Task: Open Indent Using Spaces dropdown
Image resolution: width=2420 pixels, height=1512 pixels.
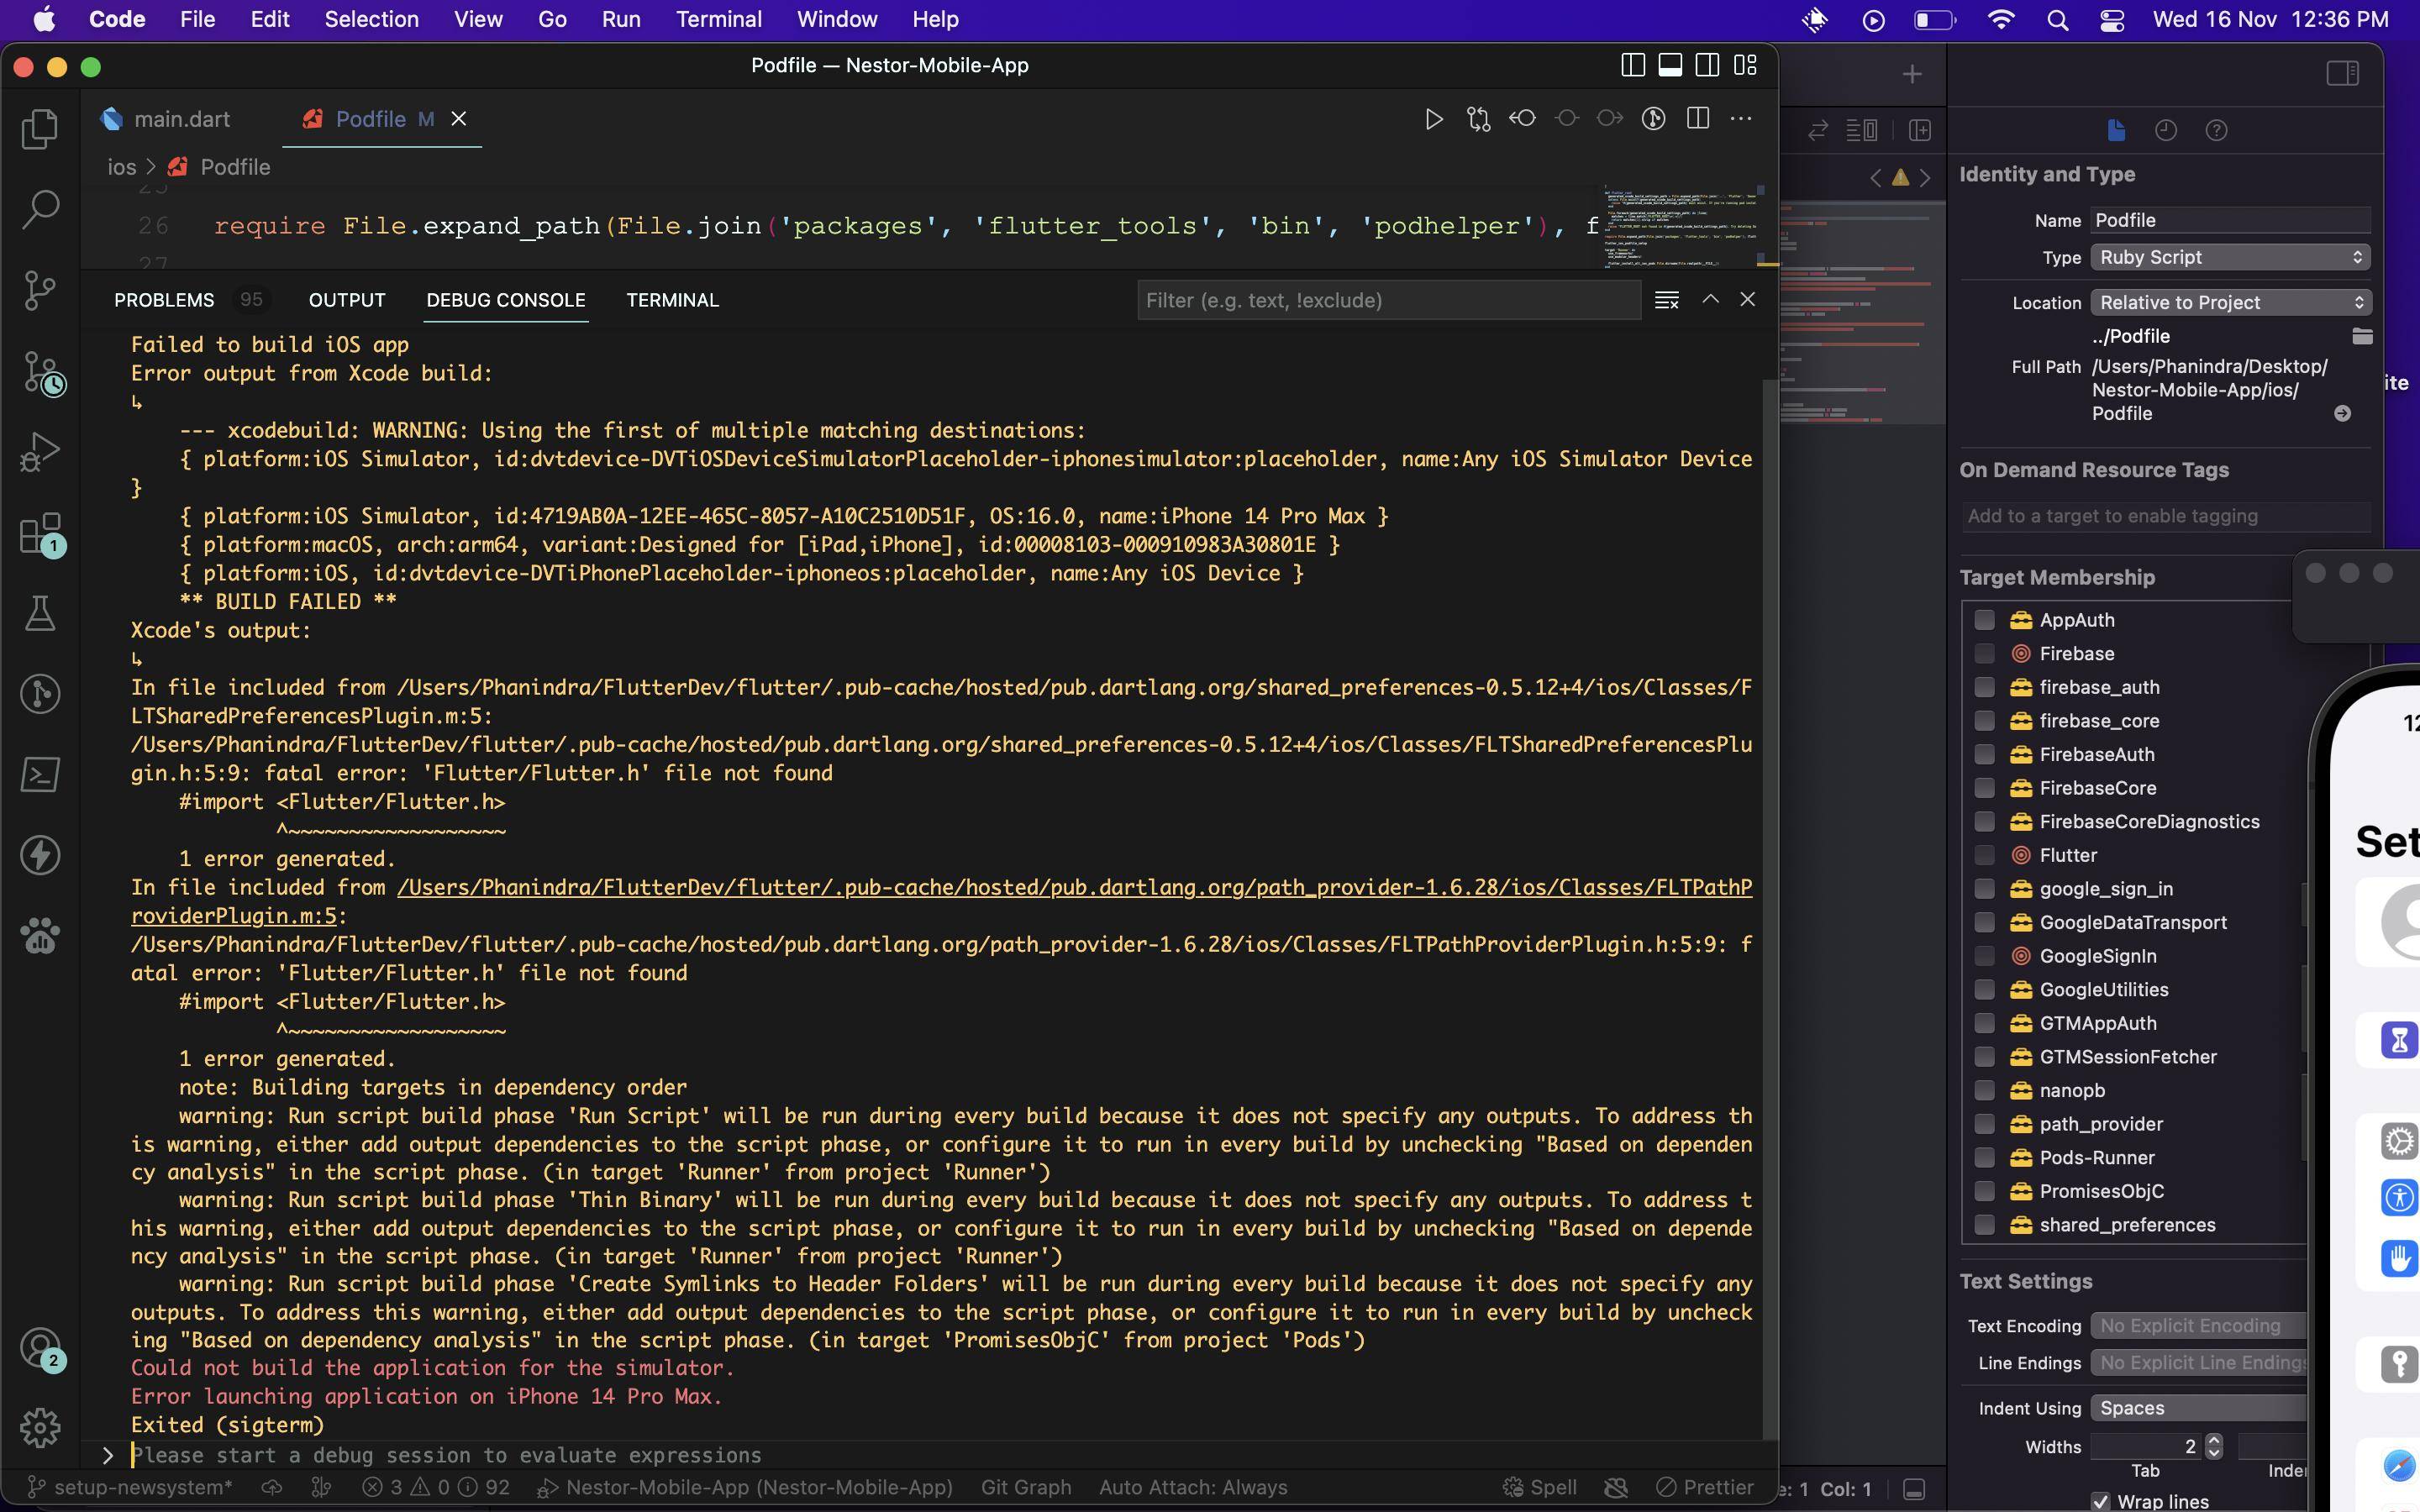Action: point(2198,1408)
